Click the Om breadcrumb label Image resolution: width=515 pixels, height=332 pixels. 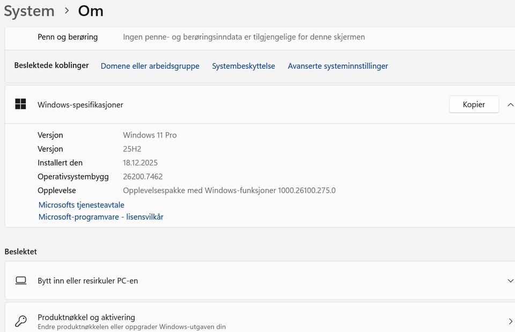[90, 11]
